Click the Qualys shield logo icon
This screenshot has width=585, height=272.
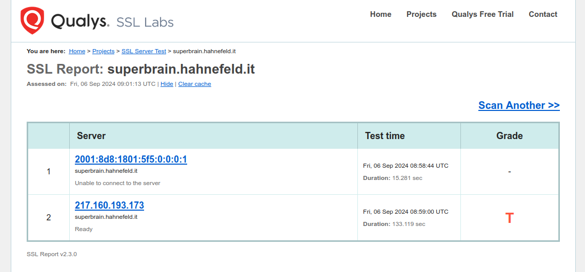click(x=32, y=20)
